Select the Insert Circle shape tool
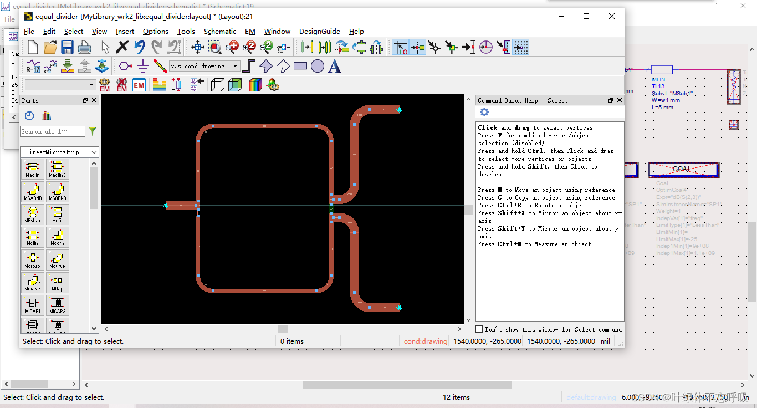Image resolution: width=757 pixels, height=408 pixels. 318,67
